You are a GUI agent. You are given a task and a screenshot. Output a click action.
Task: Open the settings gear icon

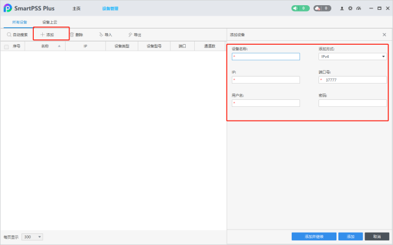(350, 8)
